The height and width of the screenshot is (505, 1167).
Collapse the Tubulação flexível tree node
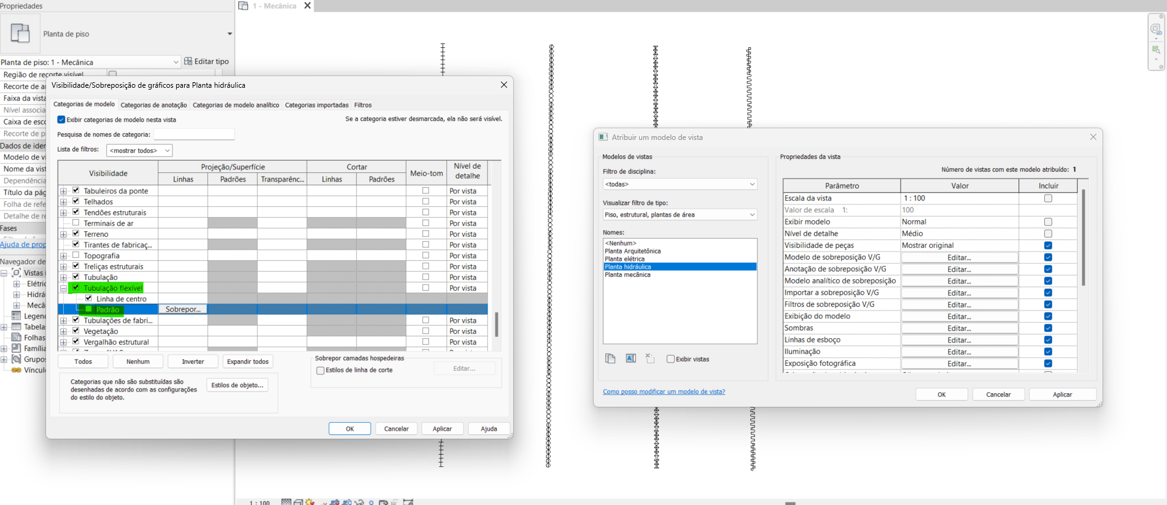click(x=63, y=288)
